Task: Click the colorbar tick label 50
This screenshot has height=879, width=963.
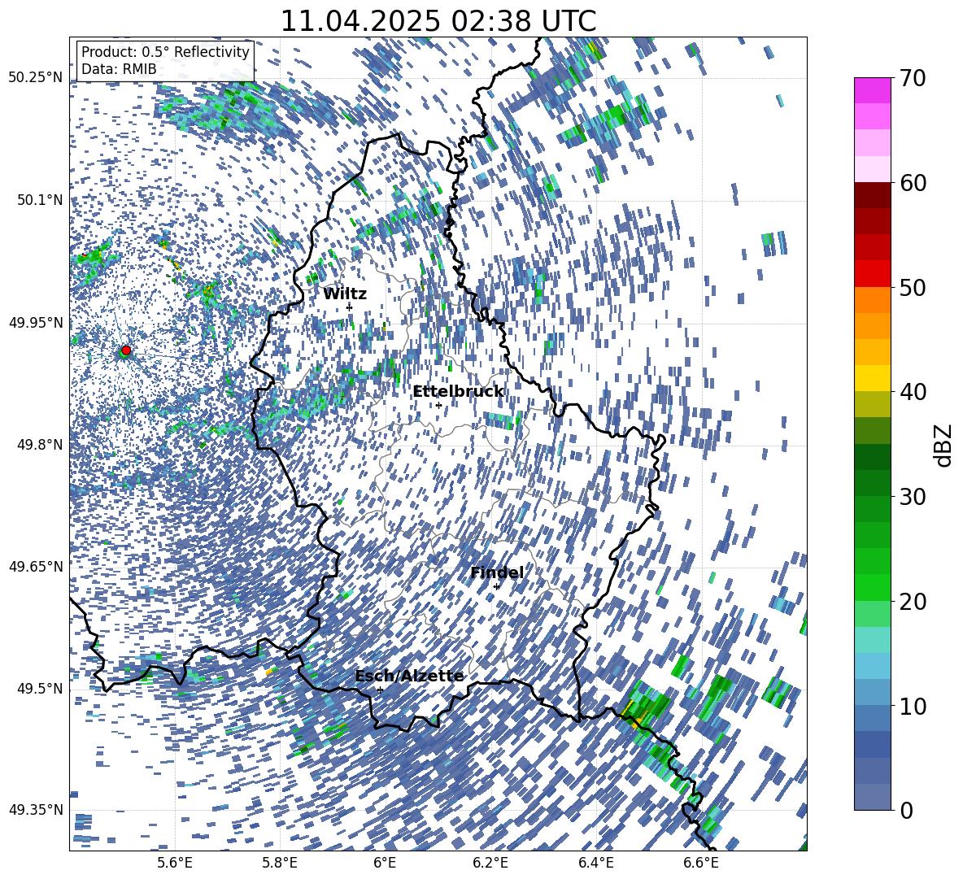Action: (x=913, y=288)
